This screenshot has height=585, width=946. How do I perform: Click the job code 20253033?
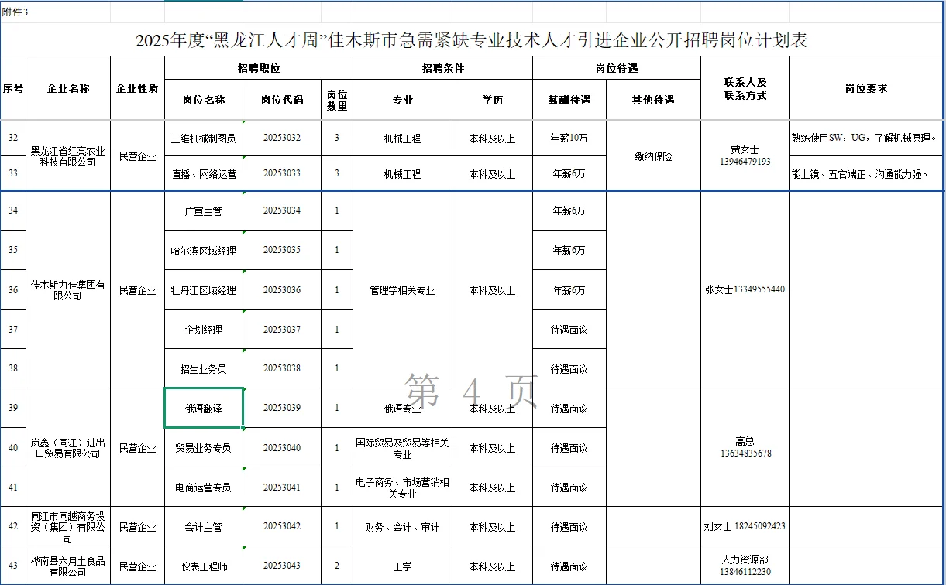(x=282, y=173)
